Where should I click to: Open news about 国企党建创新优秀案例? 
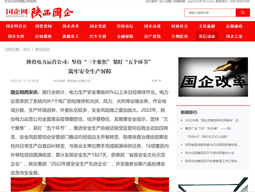pos(213,120)
